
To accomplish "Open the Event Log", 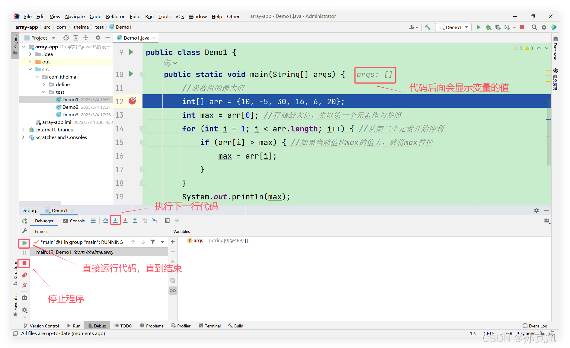I will click(x=535, y=326).
